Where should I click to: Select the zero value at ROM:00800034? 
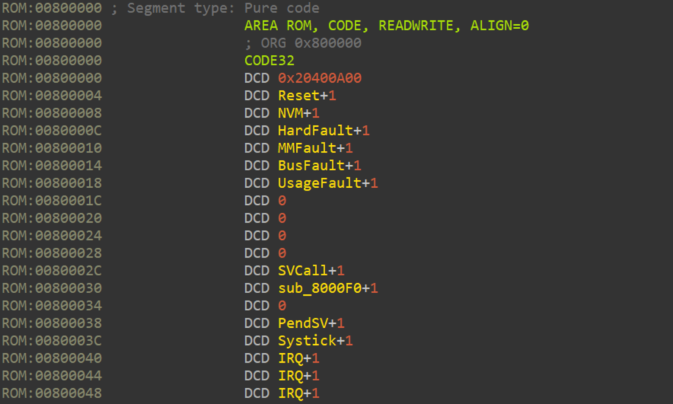pyautogui.click(x=282, y=305)
